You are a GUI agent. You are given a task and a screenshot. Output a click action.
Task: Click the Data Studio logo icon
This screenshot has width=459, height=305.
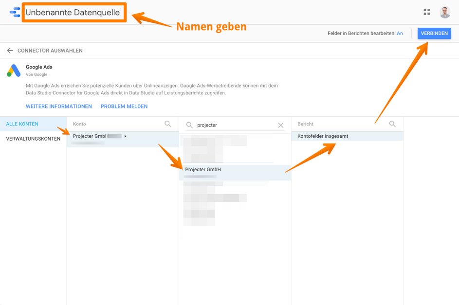point(15,12)
